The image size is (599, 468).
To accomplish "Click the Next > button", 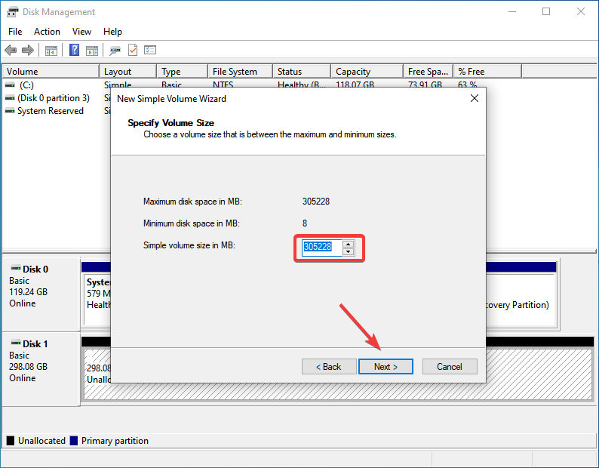I will click(386, 367).
